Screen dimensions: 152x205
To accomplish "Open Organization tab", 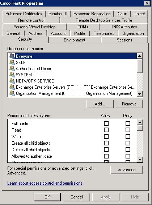I will click(133, 33).
